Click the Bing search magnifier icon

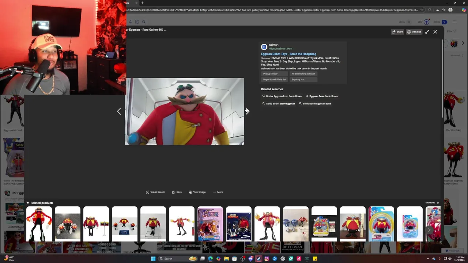(x=144, y=22)
